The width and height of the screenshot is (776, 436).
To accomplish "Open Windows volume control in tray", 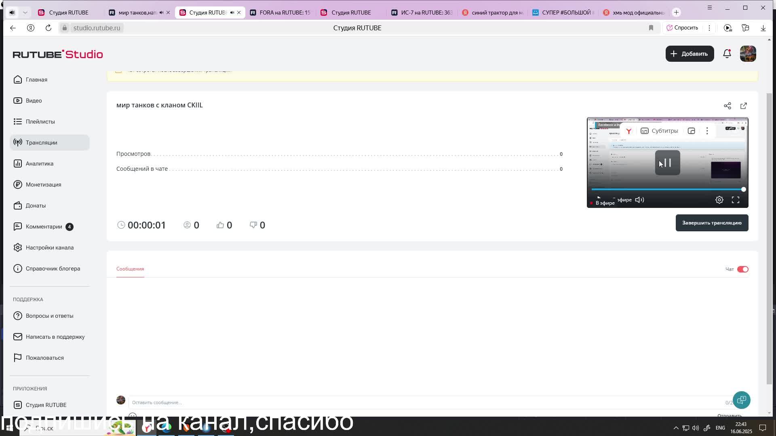I will 696,428.
